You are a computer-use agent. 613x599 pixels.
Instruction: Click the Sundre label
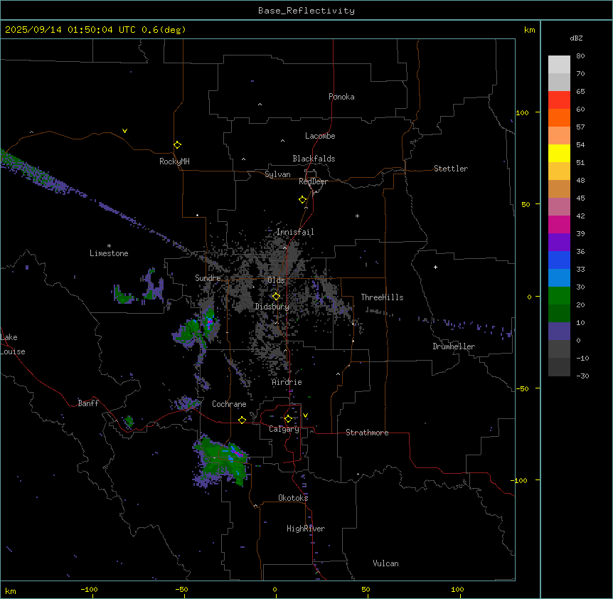click(x=208, y=278)
